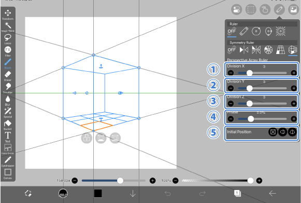Image resolution: width=301 pixels, height=203 pixels.
Task: Open the black color swatch
Action: 98,193
